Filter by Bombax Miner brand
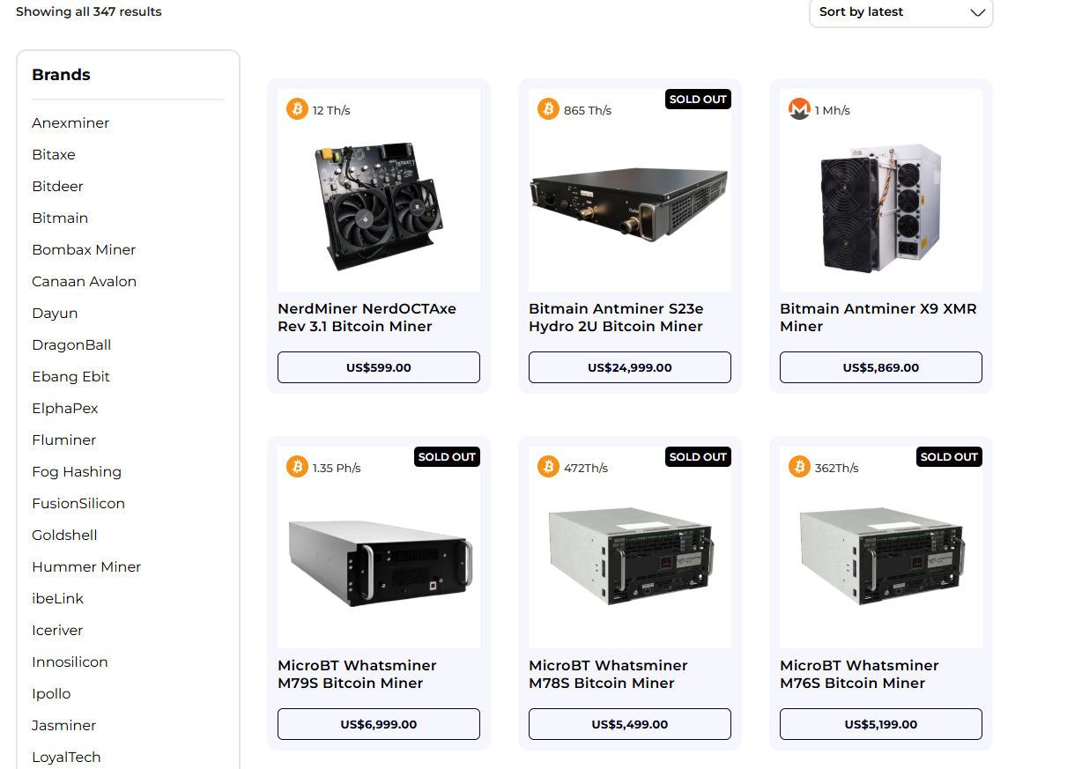The image size is (1082, 769). pyautogui.click(x=84, y=249)
